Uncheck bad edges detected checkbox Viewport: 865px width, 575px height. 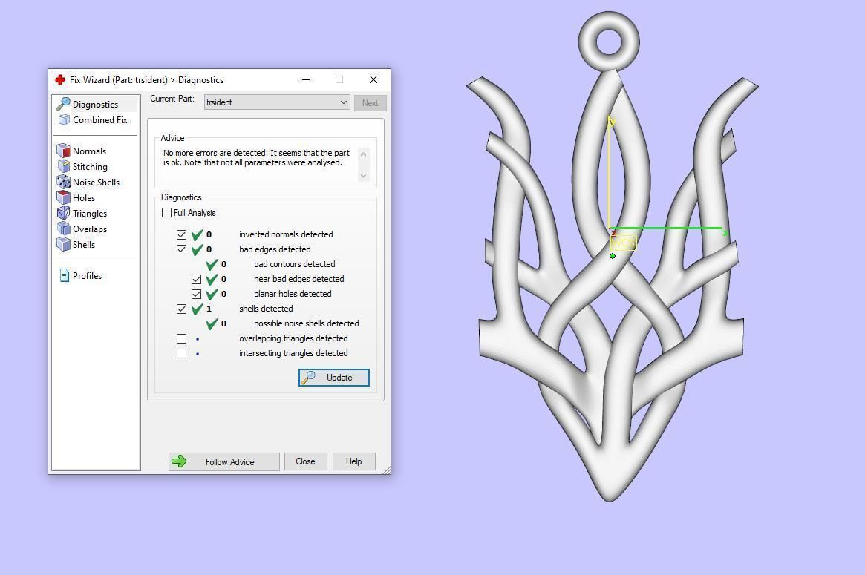coord(181,249)
